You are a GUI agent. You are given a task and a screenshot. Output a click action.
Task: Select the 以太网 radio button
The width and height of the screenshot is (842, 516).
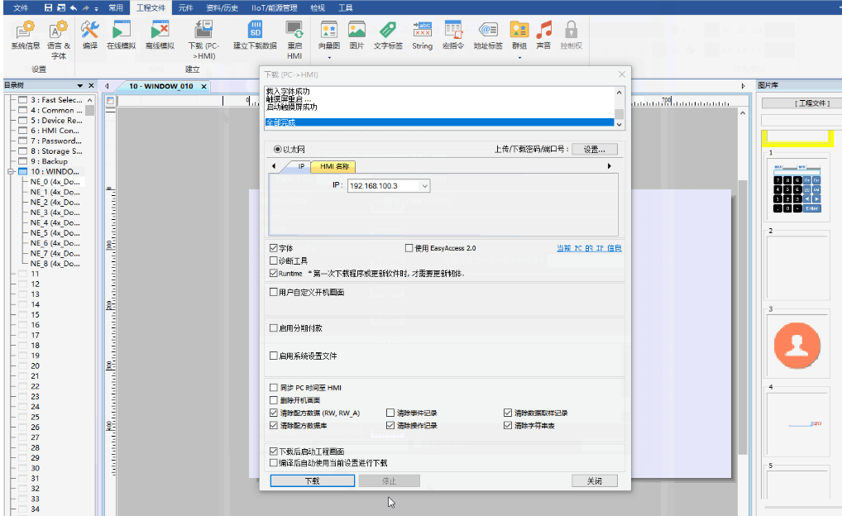pos(277,150)
